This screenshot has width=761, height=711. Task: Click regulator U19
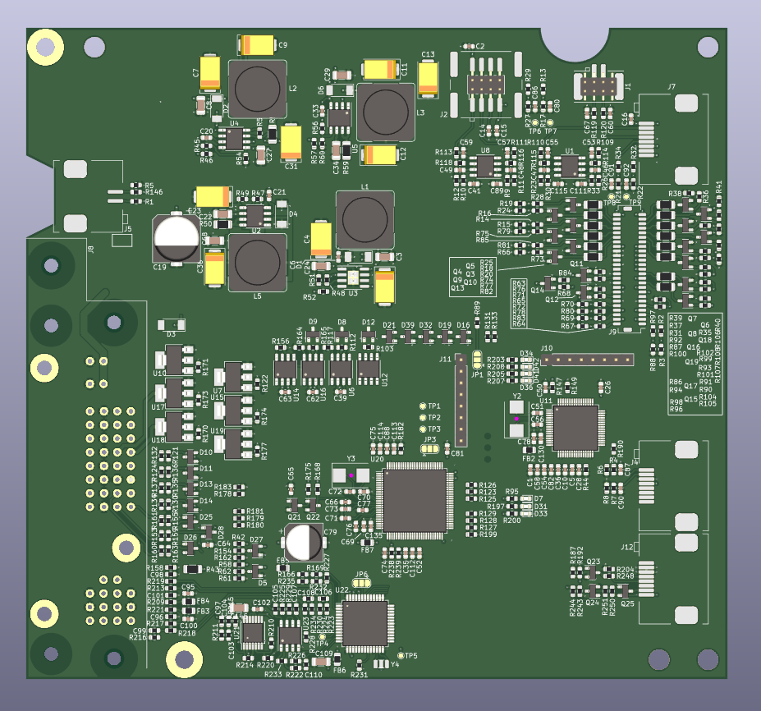233,444
